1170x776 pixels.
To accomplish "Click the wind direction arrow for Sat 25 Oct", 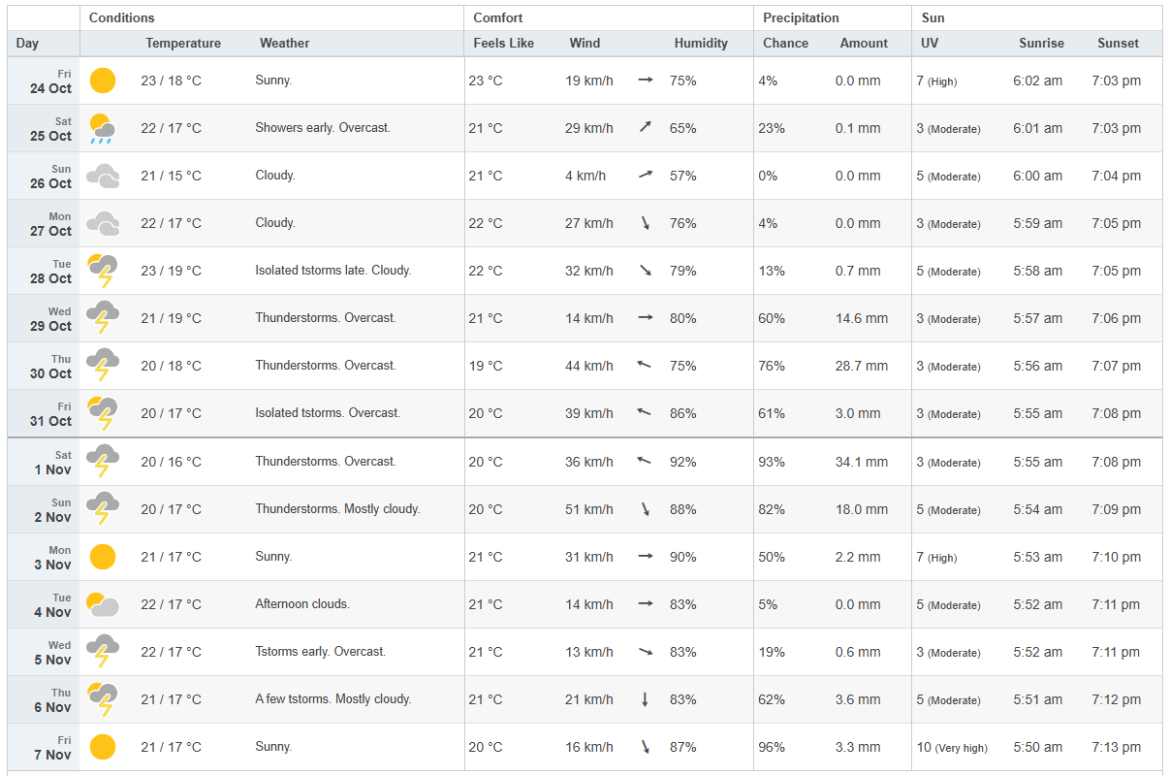I will pos(645,128).
